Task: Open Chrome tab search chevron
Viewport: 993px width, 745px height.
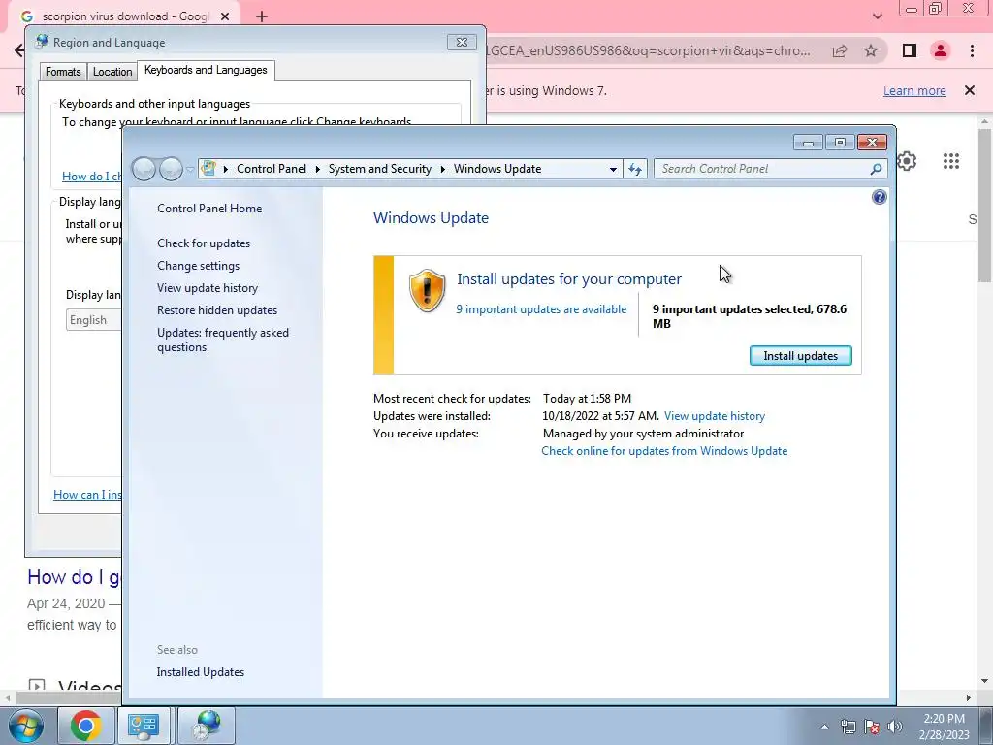Action: pyautogui.click(x=877, y=16)
